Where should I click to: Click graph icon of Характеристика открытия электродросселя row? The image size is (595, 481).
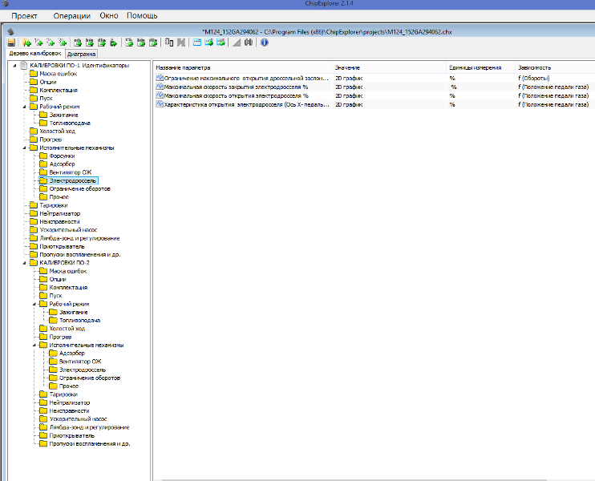(x=160, y=104)
